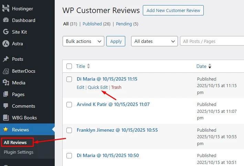The image size is (244, 166).
Task: Filter by Pending reviews
Action: (124, 24)
